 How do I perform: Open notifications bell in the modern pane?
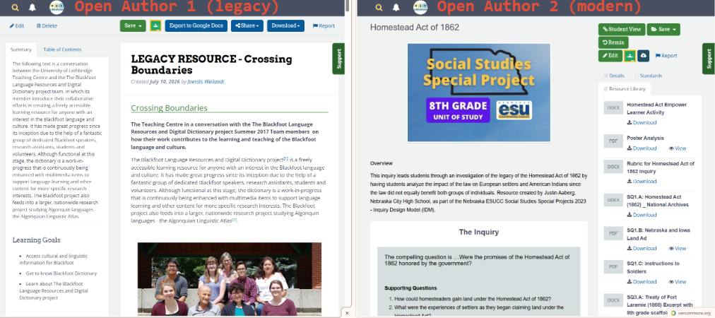(x=396, y=8)
